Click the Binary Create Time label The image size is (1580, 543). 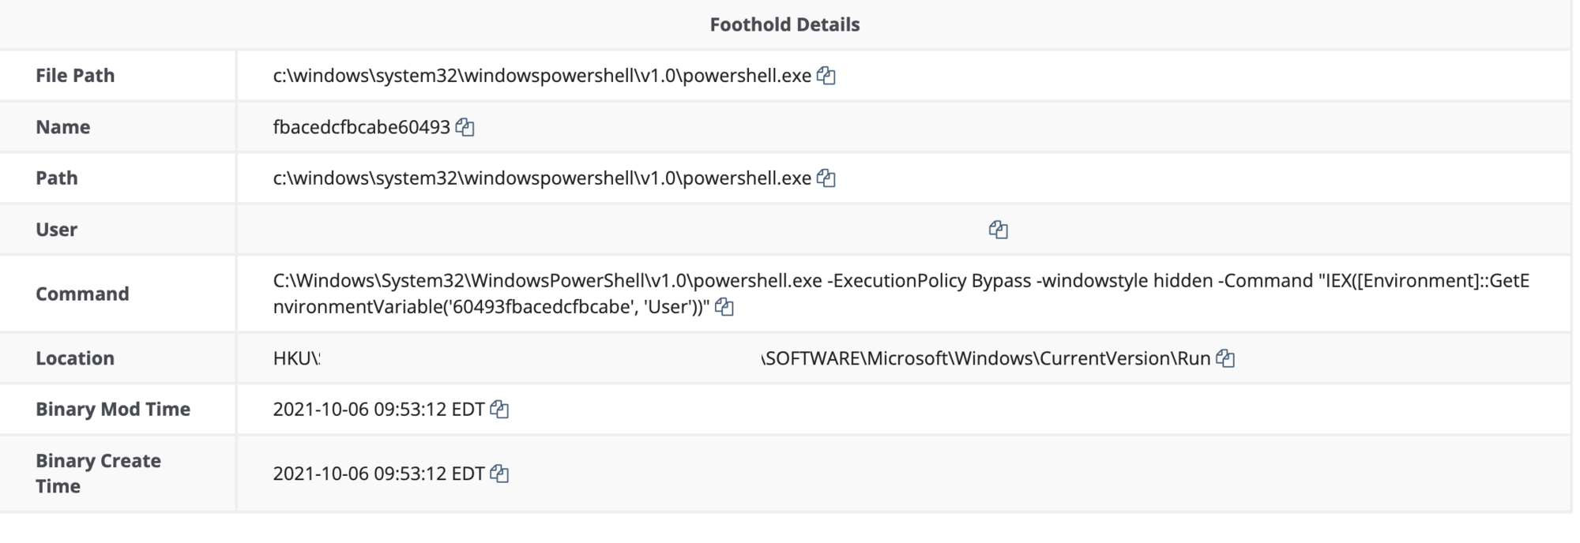[x=98, y=474]
